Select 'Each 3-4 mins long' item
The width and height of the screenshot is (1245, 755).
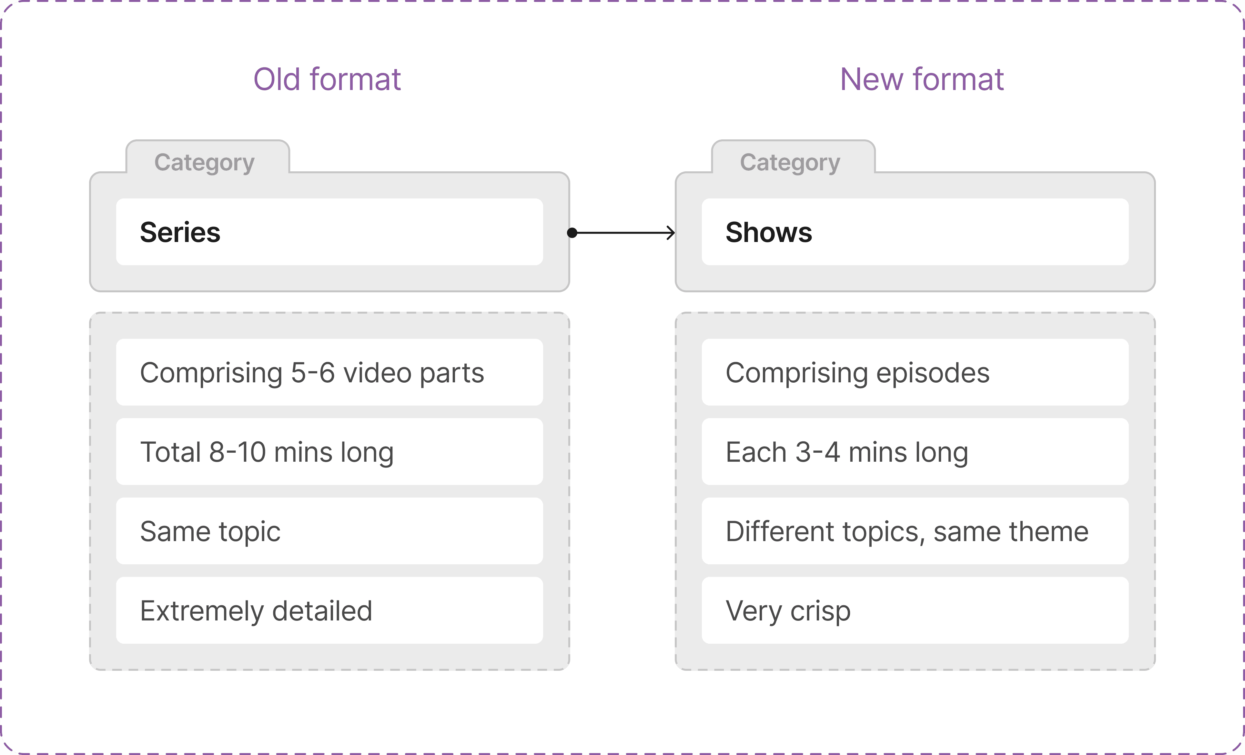click(915, 452)
